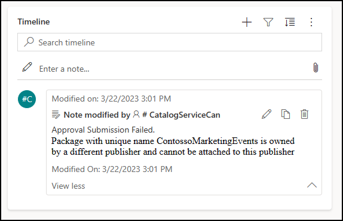Click the plus icon to create a timeline record
This screenshot has height=221, width=343.
pyautogui.click(x=247, y=22)
